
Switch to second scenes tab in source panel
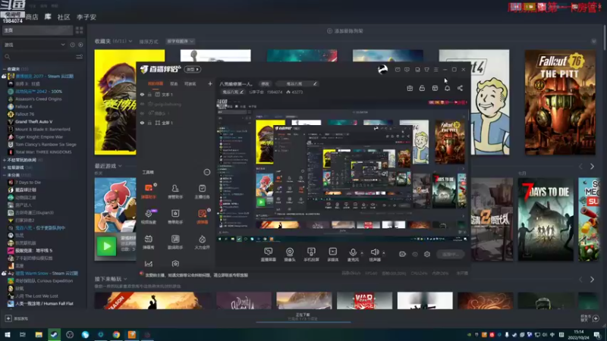(174, 83)
